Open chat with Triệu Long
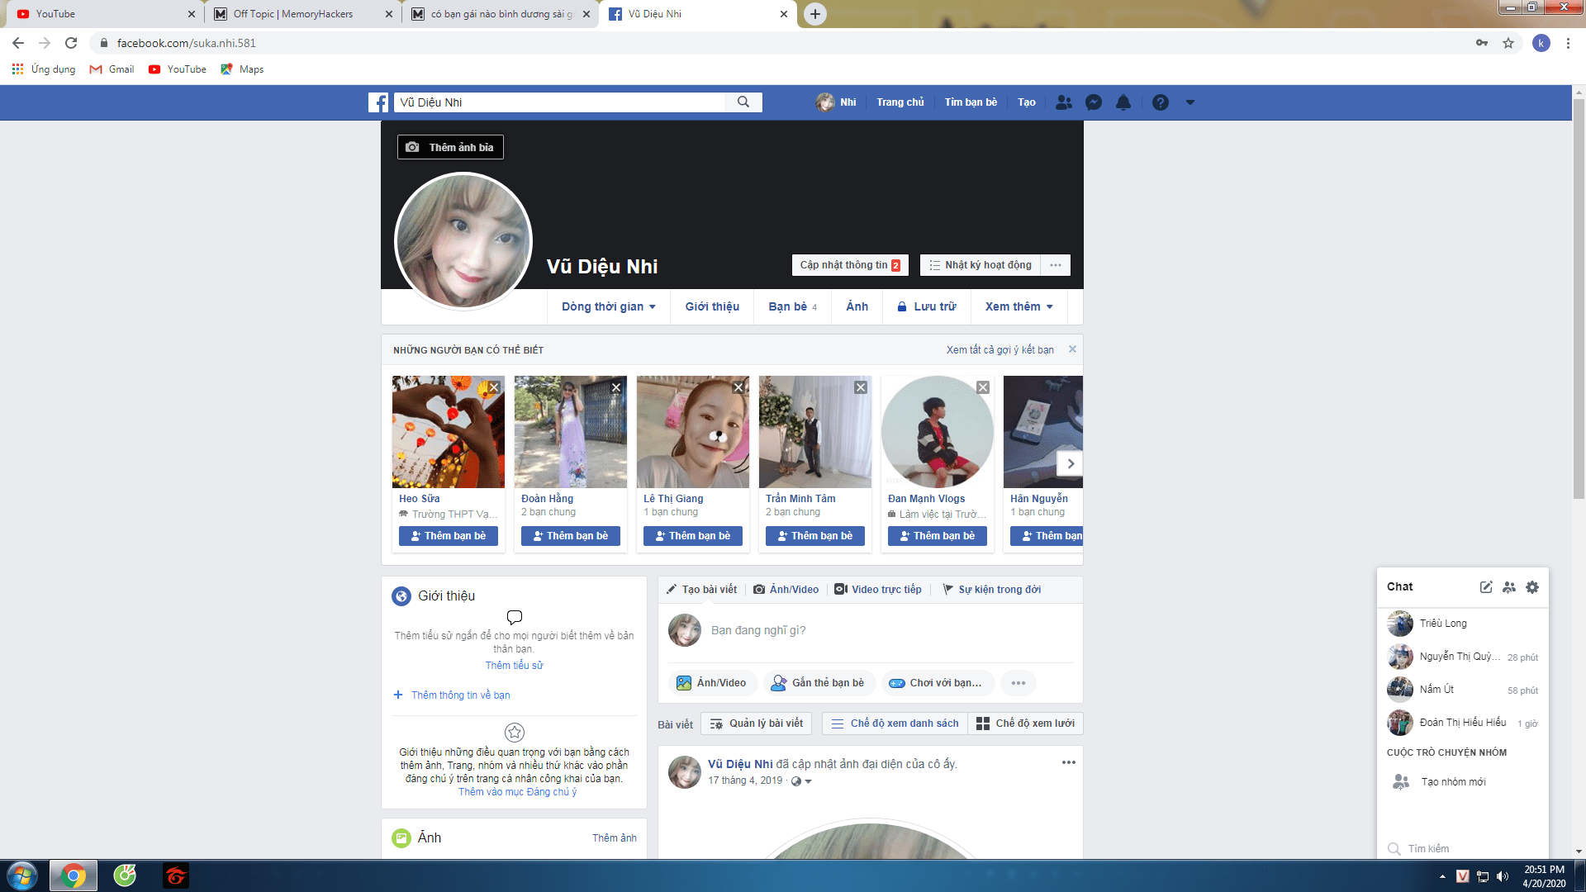 tap(1463, 624)
